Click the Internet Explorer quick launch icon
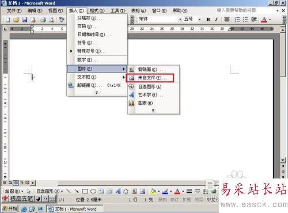Viewport: 288px width, 213px height. pos(24,209)
